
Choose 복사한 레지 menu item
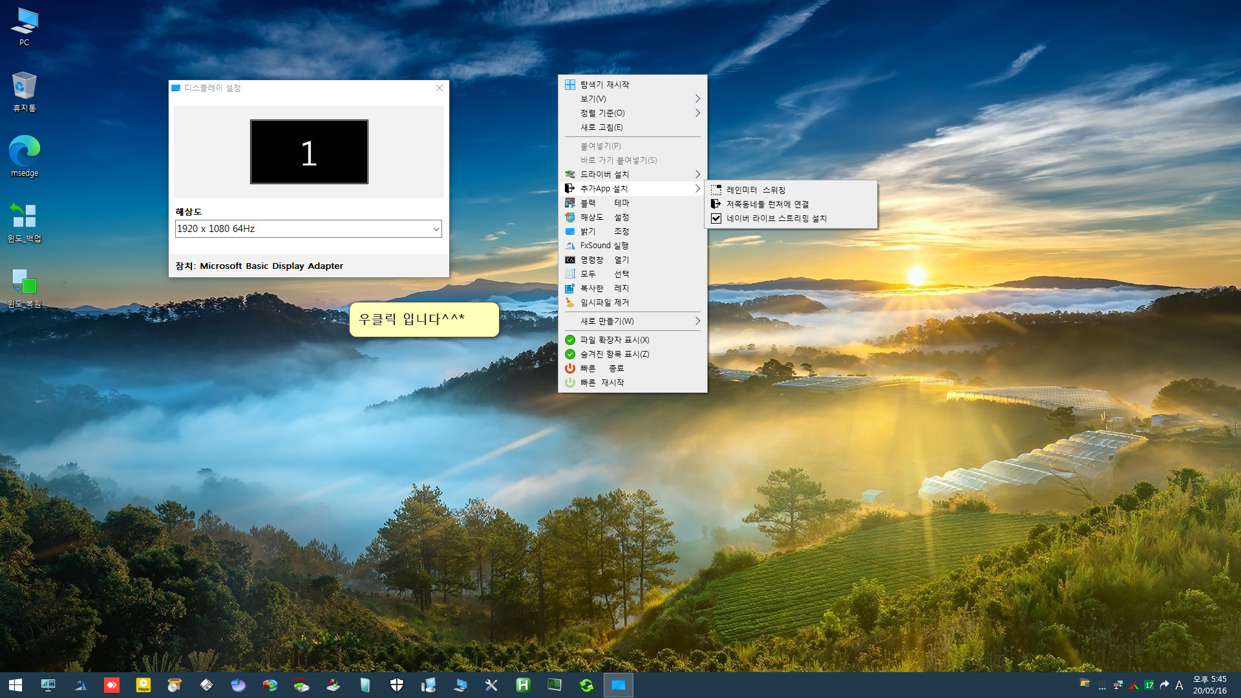[633, 288]
